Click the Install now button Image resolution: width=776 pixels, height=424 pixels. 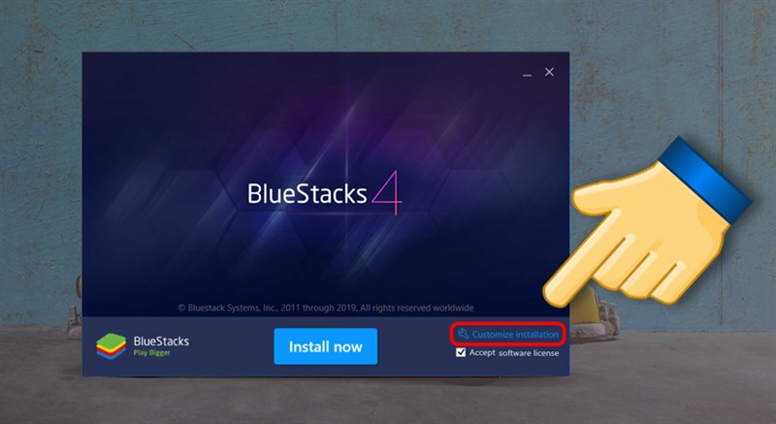(x=326, y=346)
